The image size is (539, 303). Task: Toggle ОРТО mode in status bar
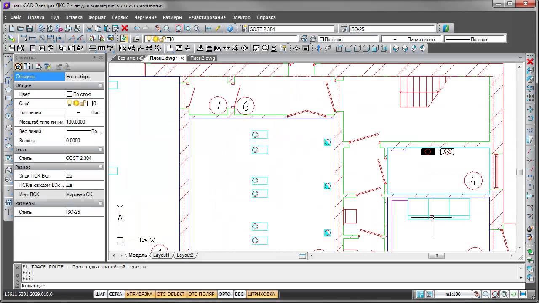coord(224,294)
